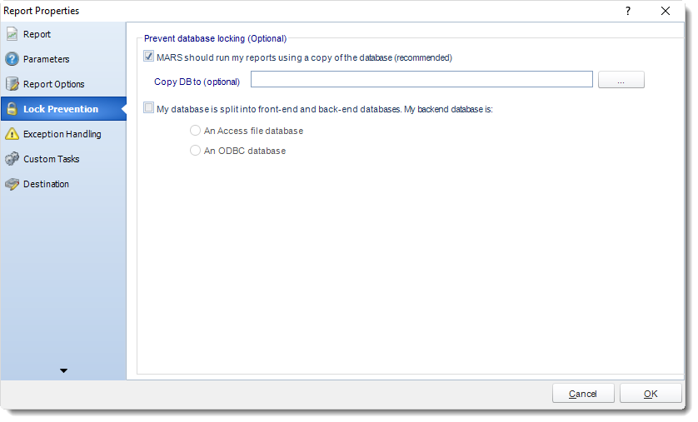
Task: Click the Lock Prevention padlock icon
Action: tap(12, 109)
